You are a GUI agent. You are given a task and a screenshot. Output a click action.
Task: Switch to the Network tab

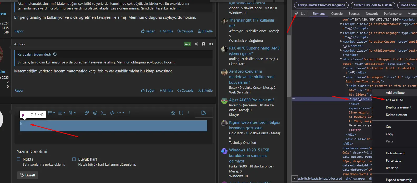pyautogui.click(x=371, y=13)
